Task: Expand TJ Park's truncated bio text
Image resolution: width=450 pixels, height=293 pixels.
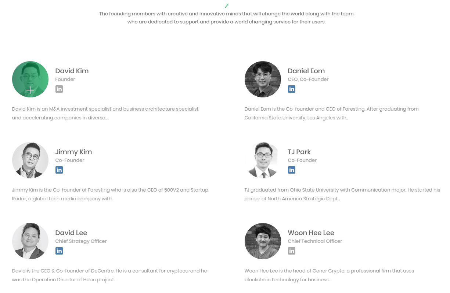Action: click(342, 194)
